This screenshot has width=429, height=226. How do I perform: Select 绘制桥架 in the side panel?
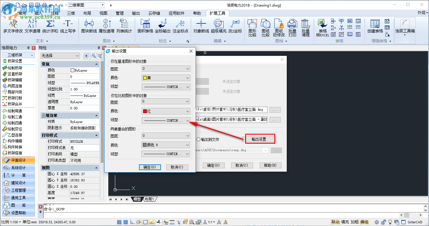pyautogui.click(x=12, y=68)
